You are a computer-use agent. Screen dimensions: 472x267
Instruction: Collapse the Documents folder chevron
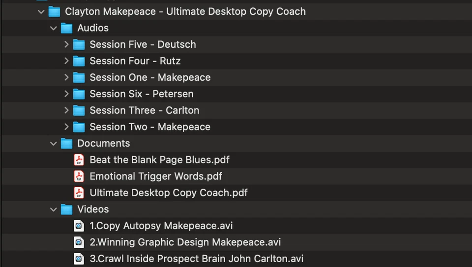click(54, 144)
